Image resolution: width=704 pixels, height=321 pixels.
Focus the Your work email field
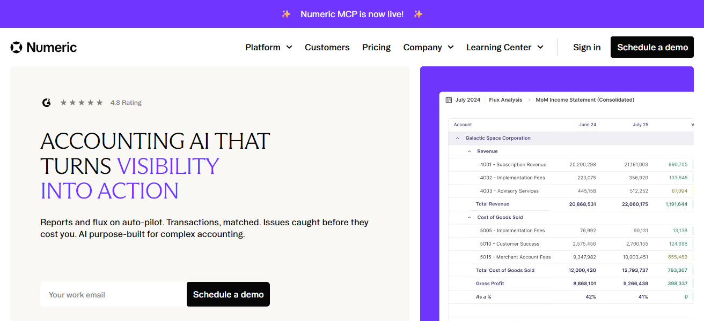[113, 294]
